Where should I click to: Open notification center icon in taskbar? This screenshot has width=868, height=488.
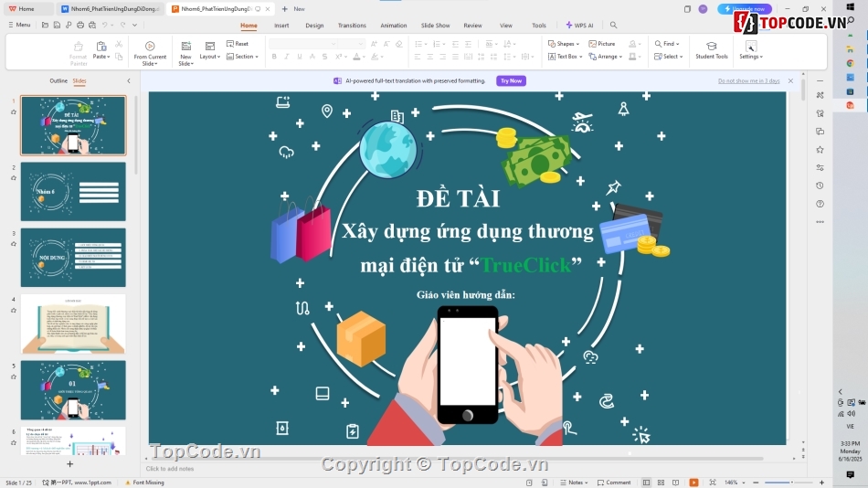[851, 474]
